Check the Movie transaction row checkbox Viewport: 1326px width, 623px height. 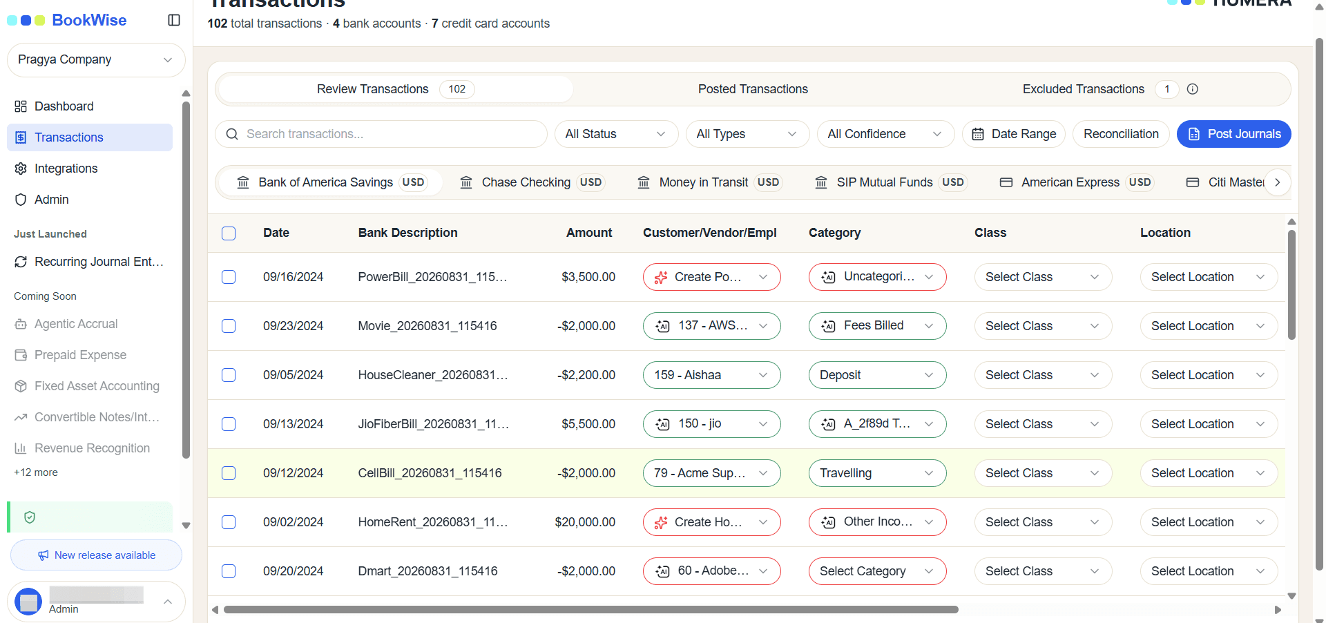tap(229, 326)
